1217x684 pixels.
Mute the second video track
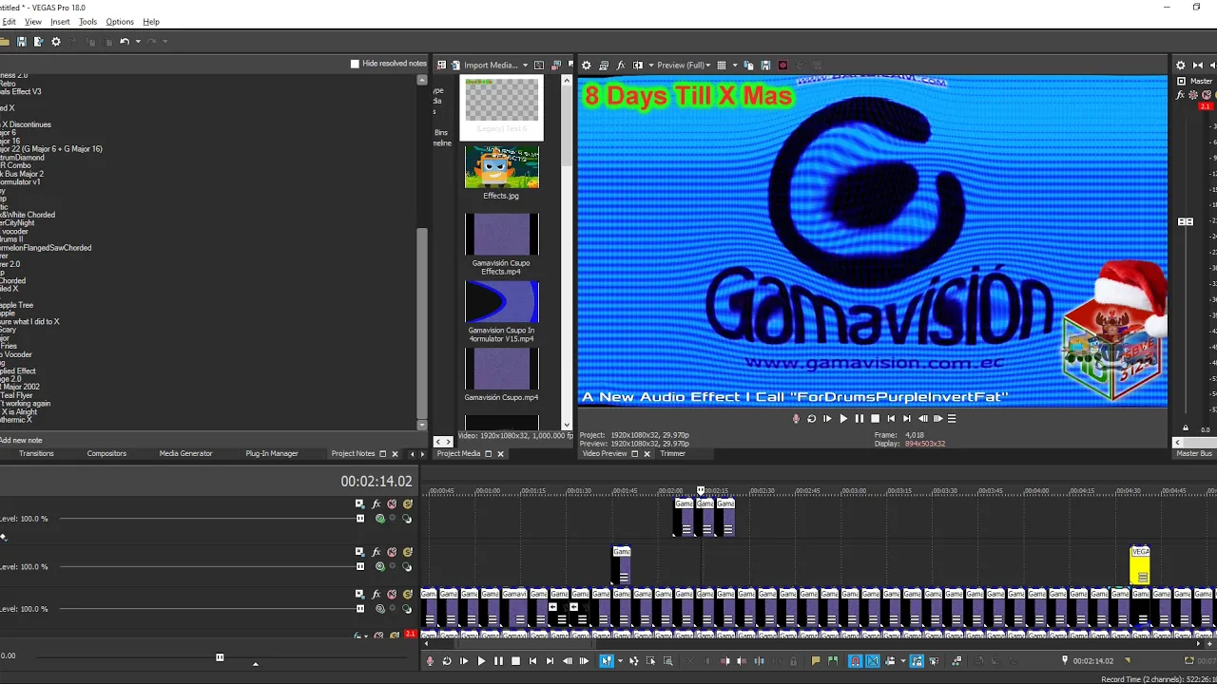[392, 552]
